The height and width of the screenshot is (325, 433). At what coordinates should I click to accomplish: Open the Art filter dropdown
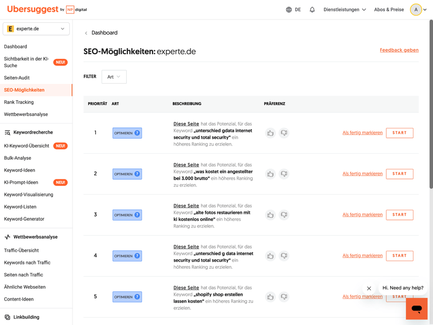point(114,77)
